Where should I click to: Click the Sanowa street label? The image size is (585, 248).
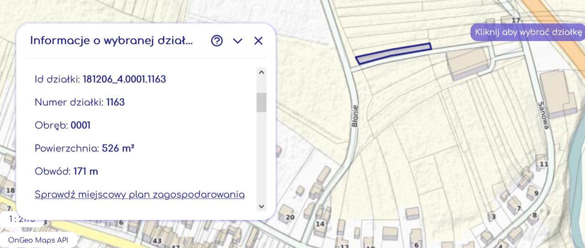[x=544, y=115]
